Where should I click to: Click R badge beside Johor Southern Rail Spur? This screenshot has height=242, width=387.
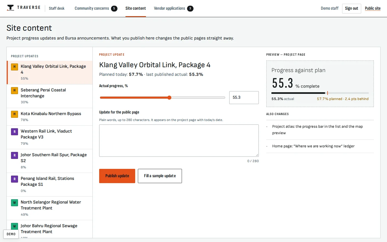click(x=15, y=155)
